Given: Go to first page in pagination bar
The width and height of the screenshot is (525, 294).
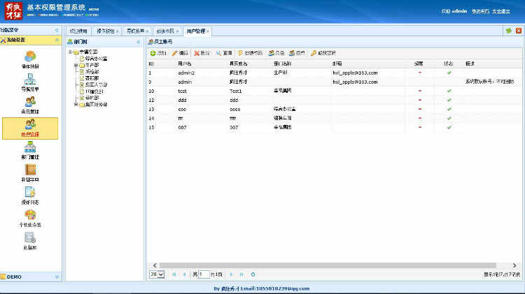Looking at the screenshot, I should (x=174, y=274).
